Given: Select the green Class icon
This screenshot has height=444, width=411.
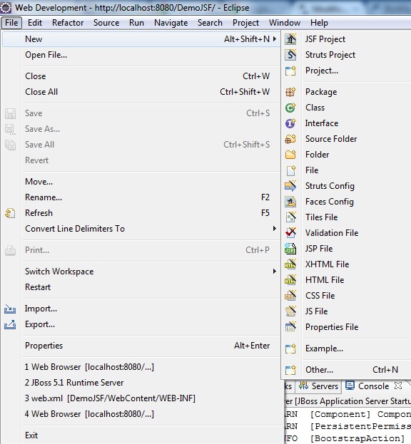Looking at the screenshot, I should [x=290, y=108].
